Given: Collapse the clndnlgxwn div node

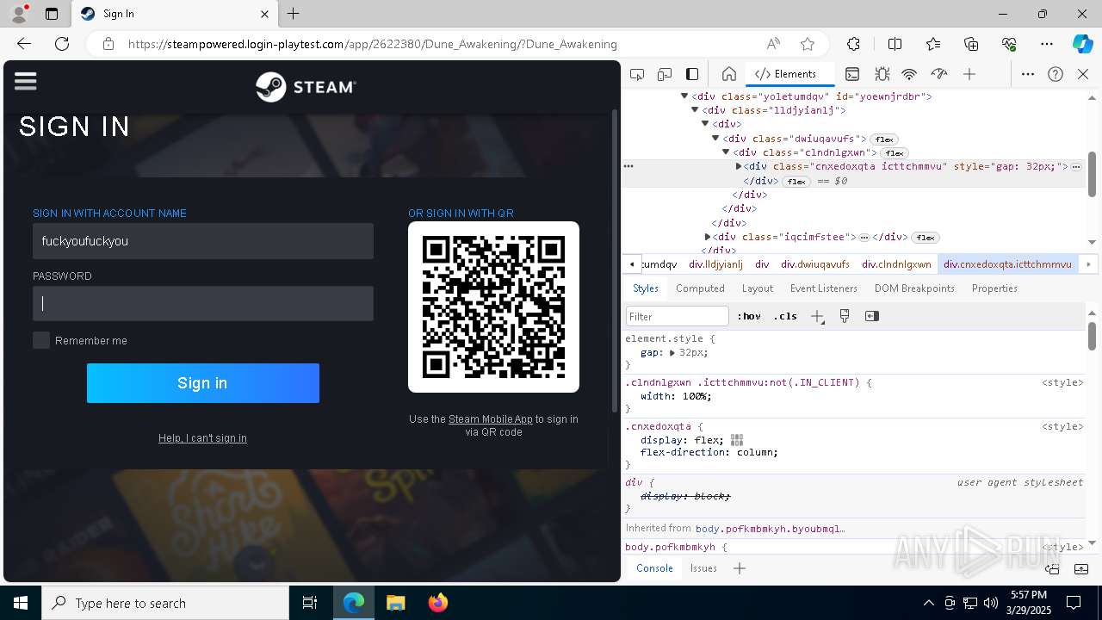Looking at the screenshot, I should tap(726, 152).
